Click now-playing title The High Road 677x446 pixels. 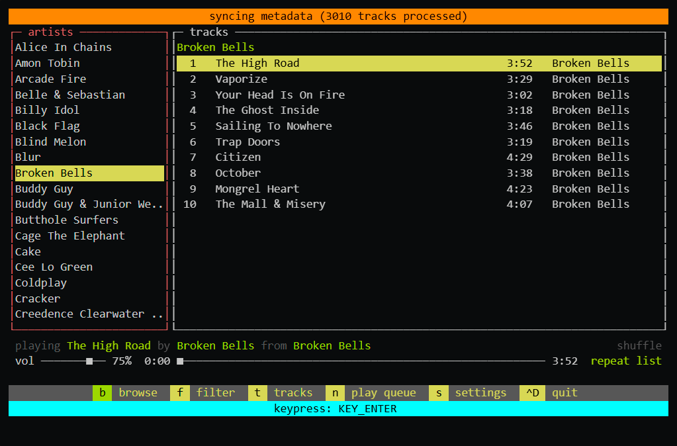[109, 345]
